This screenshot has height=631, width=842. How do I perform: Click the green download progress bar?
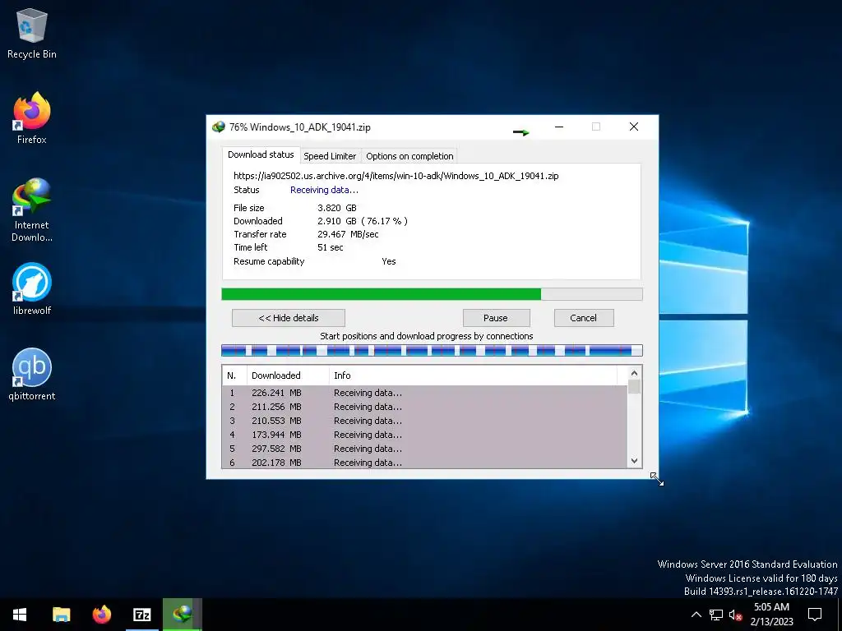(432, 294)
